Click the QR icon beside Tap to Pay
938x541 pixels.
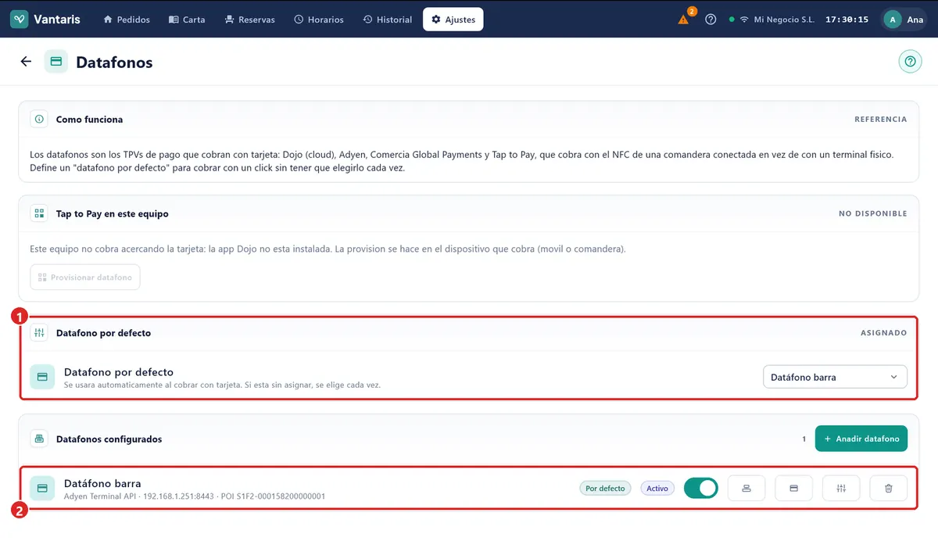39,213
